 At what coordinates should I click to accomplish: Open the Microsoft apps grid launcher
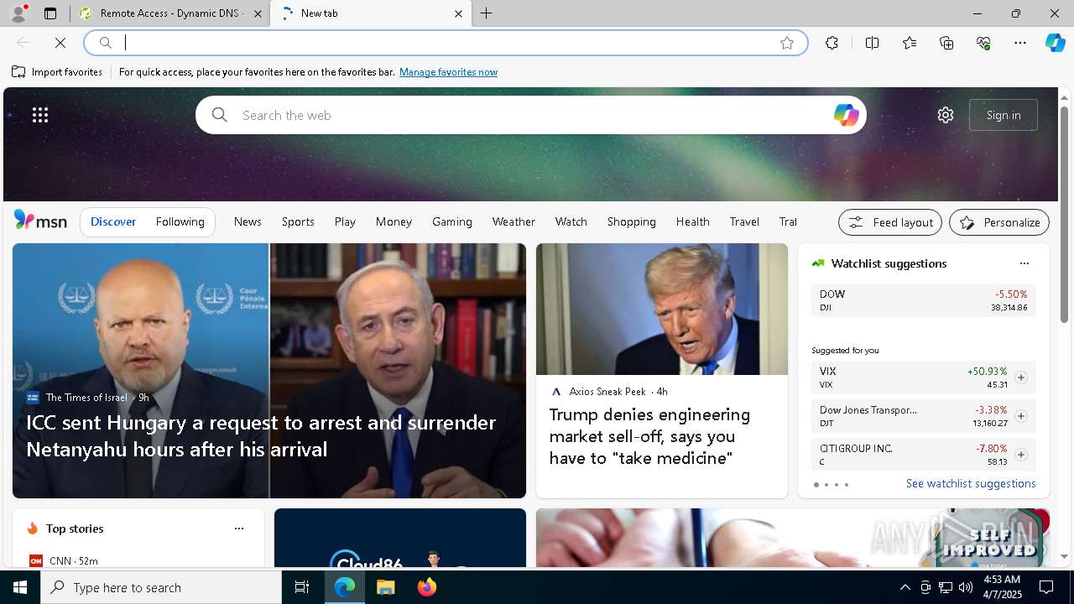40,115
